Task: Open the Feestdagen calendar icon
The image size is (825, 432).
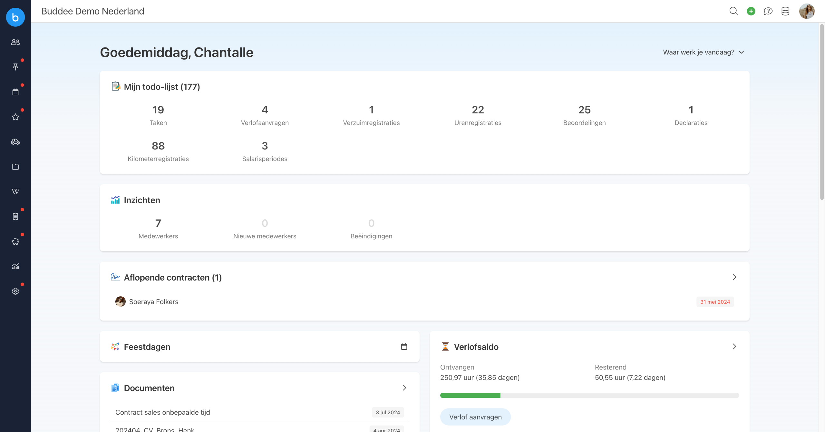Action: 404,347
